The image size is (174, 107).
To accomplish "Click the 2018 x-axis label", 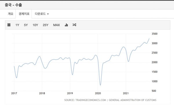I will point(42,93).
